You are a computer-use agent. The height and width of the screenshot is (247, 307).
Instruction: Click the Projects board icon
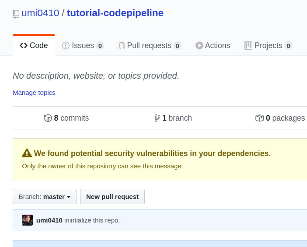tap(248, 45)
